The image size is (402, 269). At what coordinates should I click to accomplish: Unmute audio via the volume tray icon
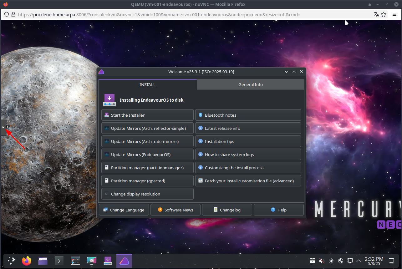pos(322,261)
